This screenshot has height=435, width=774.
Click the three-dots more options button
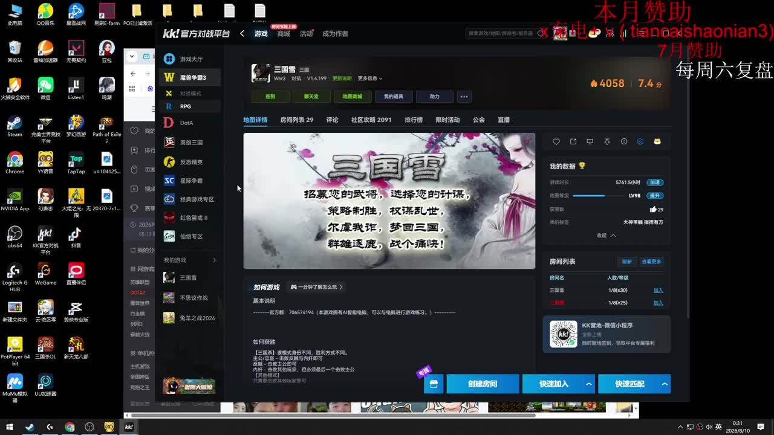click(464, 97)
